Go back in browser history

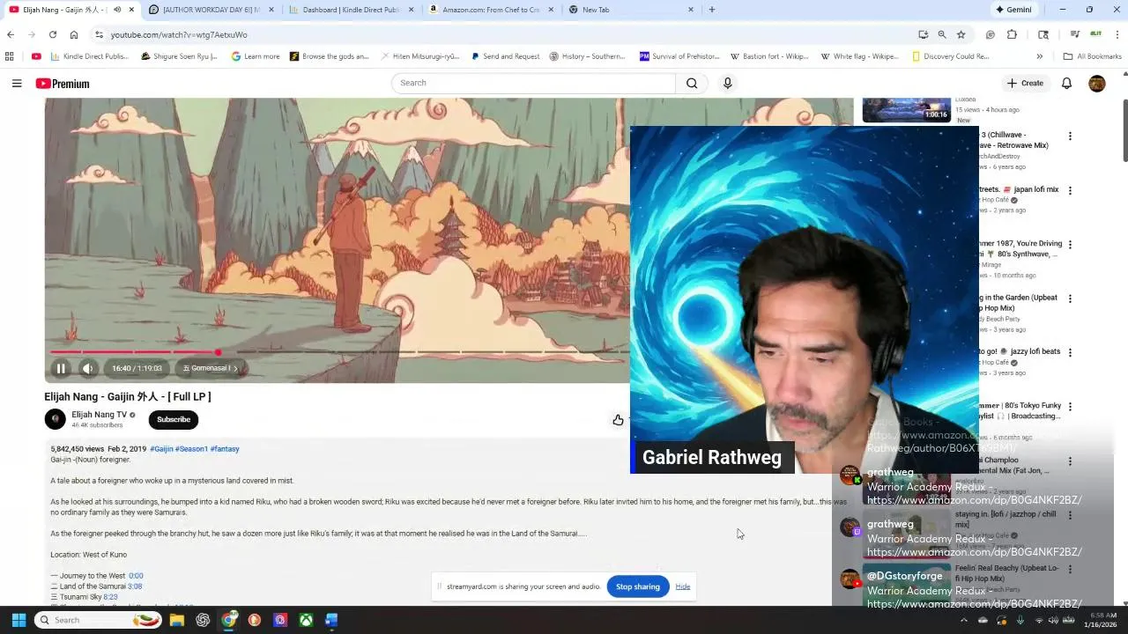click(x=11, y=34)
